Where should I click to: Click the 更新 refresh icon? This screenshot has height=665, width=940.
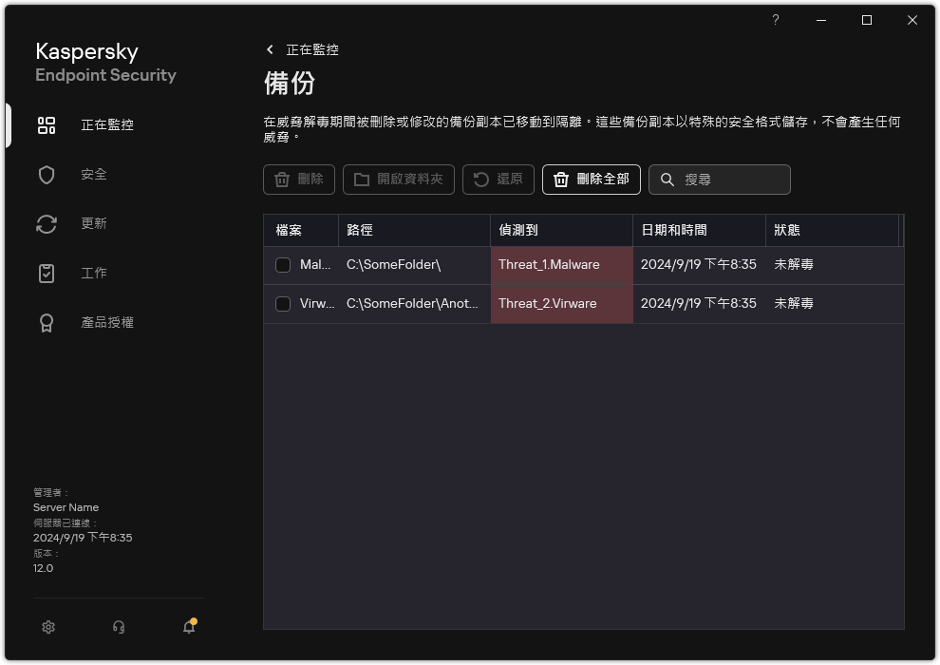pyautogui.click(x=46, y=223)
